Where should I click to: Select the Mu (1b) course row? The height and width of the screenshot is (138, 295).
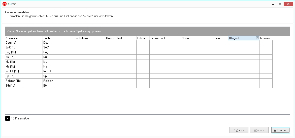tap(139, 62)
